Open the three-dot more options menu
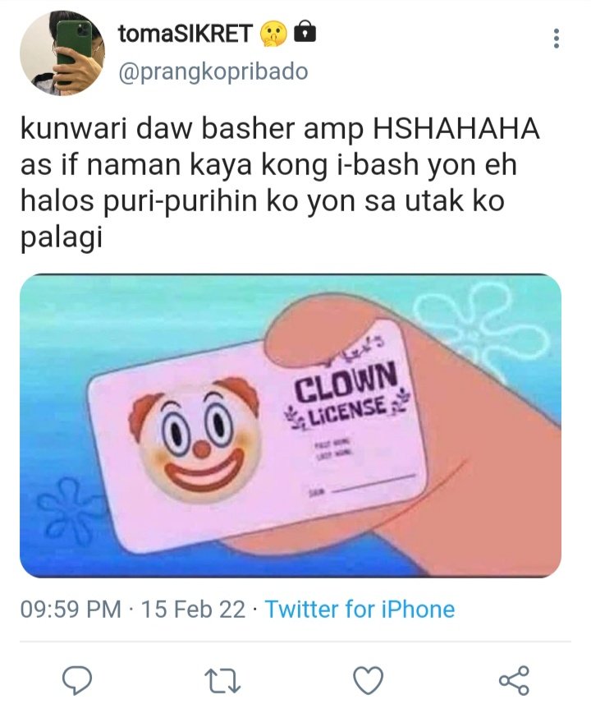 557,39
